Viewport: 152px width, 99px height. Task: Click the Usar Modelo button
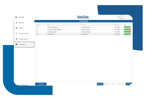pyautogui.click(x=41, y=84)
